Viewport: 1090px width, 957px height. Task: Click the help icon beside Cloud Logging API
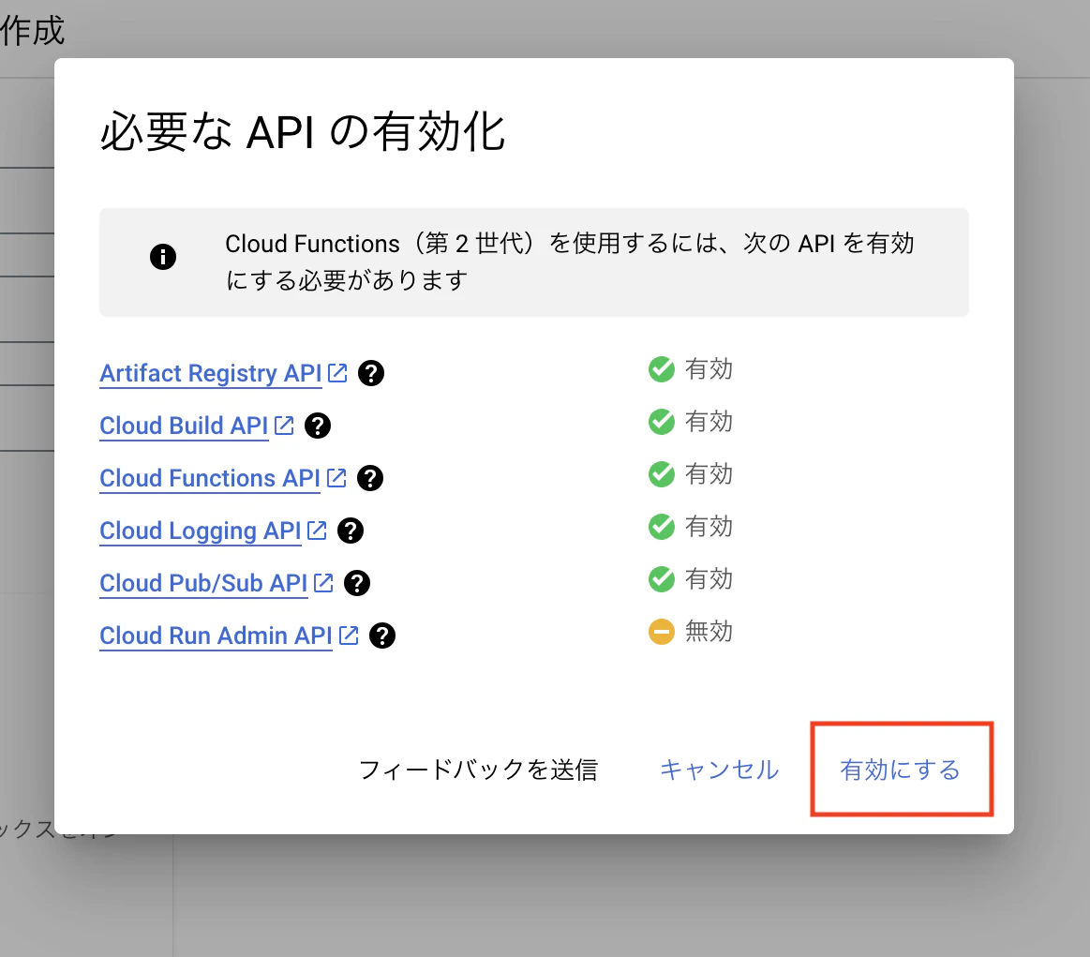[351, 531]
